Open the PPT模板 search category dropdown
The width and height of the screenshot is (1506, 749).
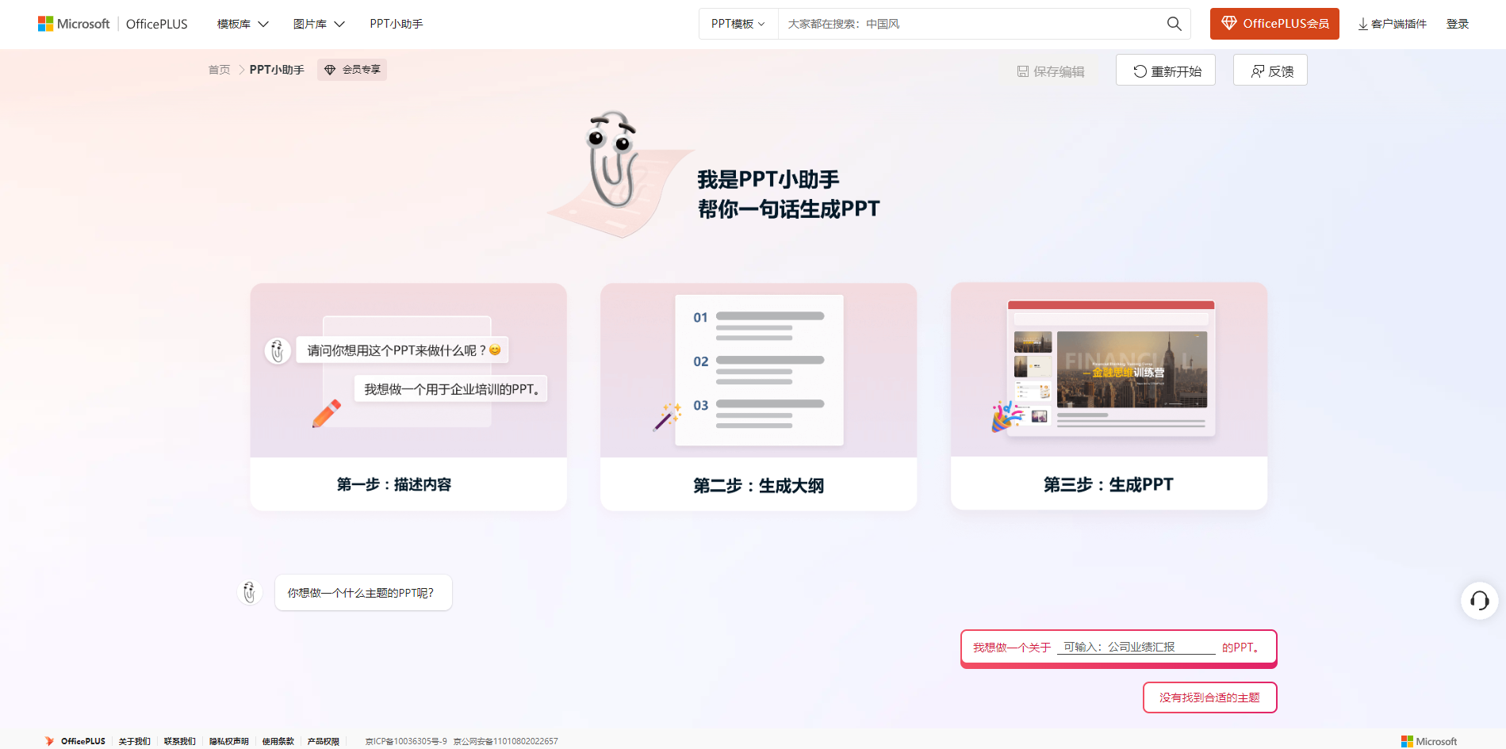point(737,24)
